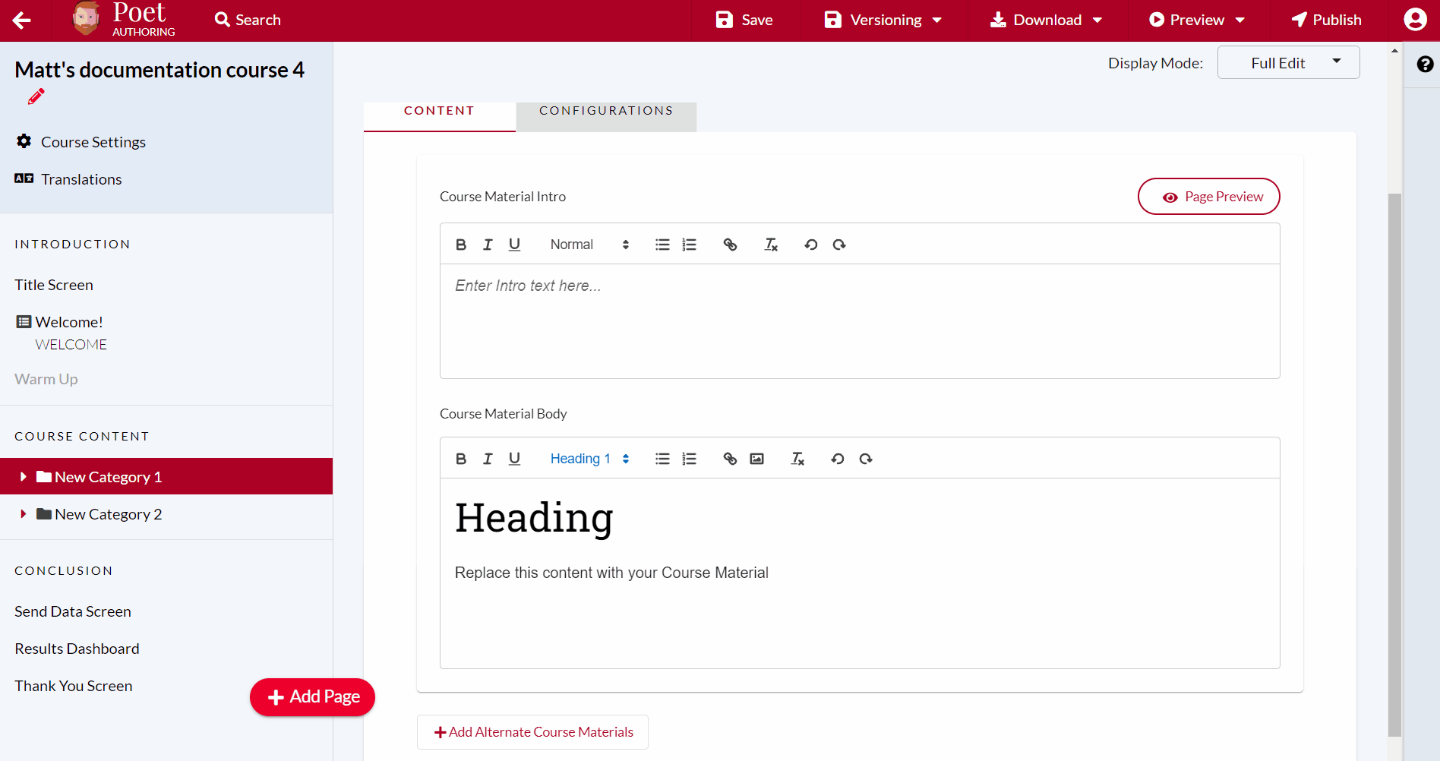This screenshot has height=761, width=1440.
Task: Open the Display Mode Full Edit dropdown
Action: [1288, 62]
